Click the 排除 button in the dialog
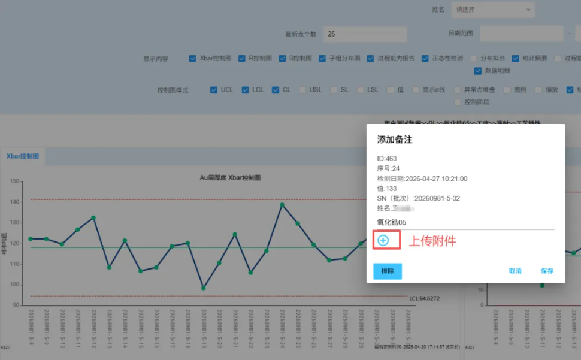The image size is (581, 360). pos(387,271)
